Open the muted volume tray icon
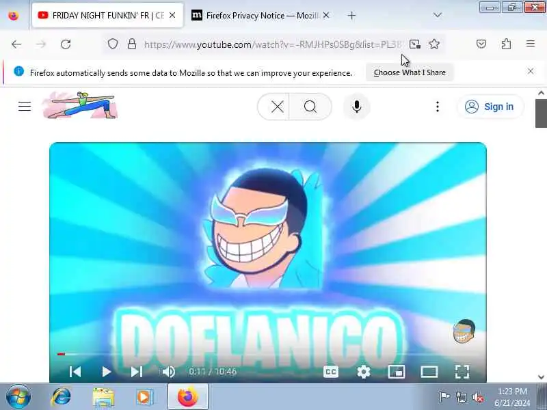Screen dimensions: 547x410 [x=478, y=398]
